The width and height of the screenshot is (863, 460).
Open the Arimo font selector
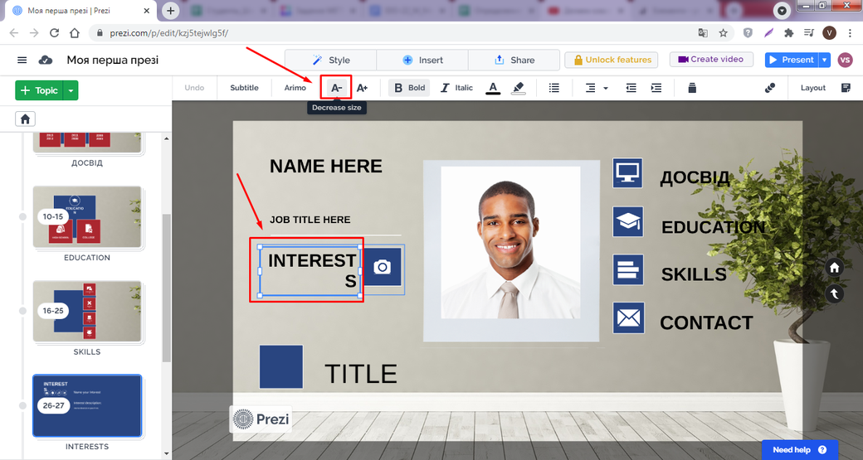[x=295, y=87]
